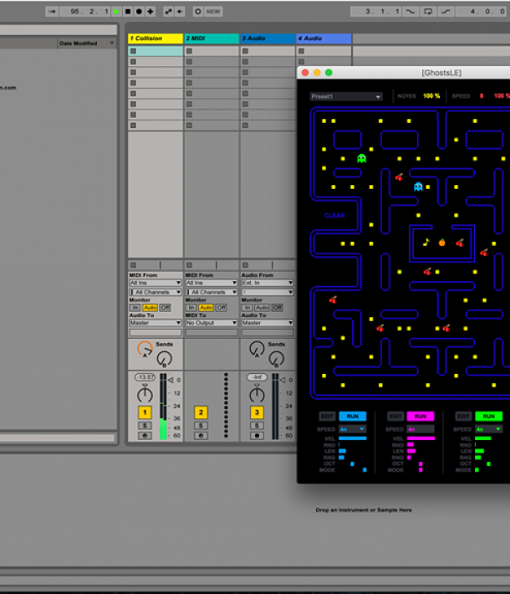This screenshot has width=510, height=594.
Task: Set Collision track monitor to Off
Action: click(x=165, y=308)
